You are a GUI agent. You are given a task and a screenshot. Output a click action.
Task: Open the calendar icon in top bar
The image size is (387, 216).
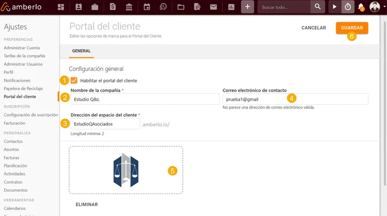[x=147, y=7]
